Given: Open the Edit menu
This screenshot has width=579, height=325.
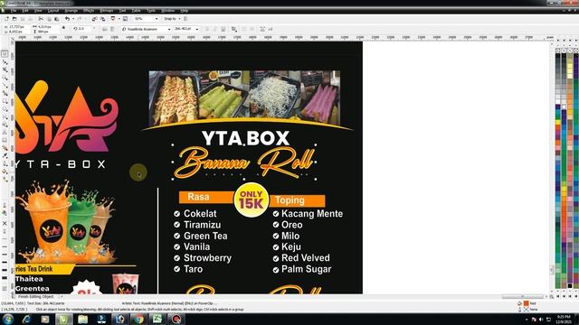Looking at the screenshot, I should (x=25, y=11).
